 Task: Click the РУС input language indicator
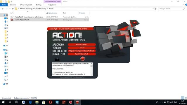[x=175, y=102]
